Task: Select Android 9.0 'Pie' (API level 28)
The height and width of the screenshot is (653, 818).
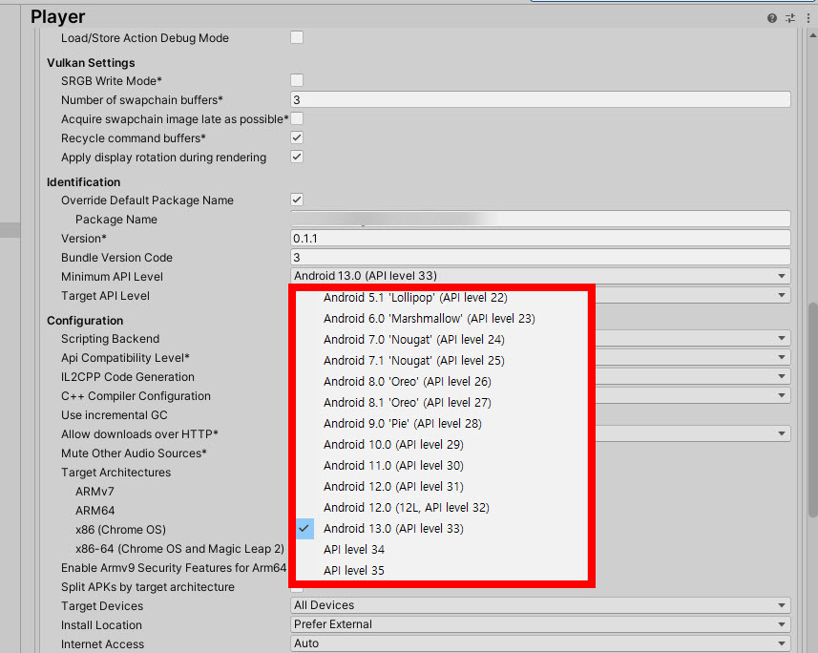Action: (x=441, y=423)
